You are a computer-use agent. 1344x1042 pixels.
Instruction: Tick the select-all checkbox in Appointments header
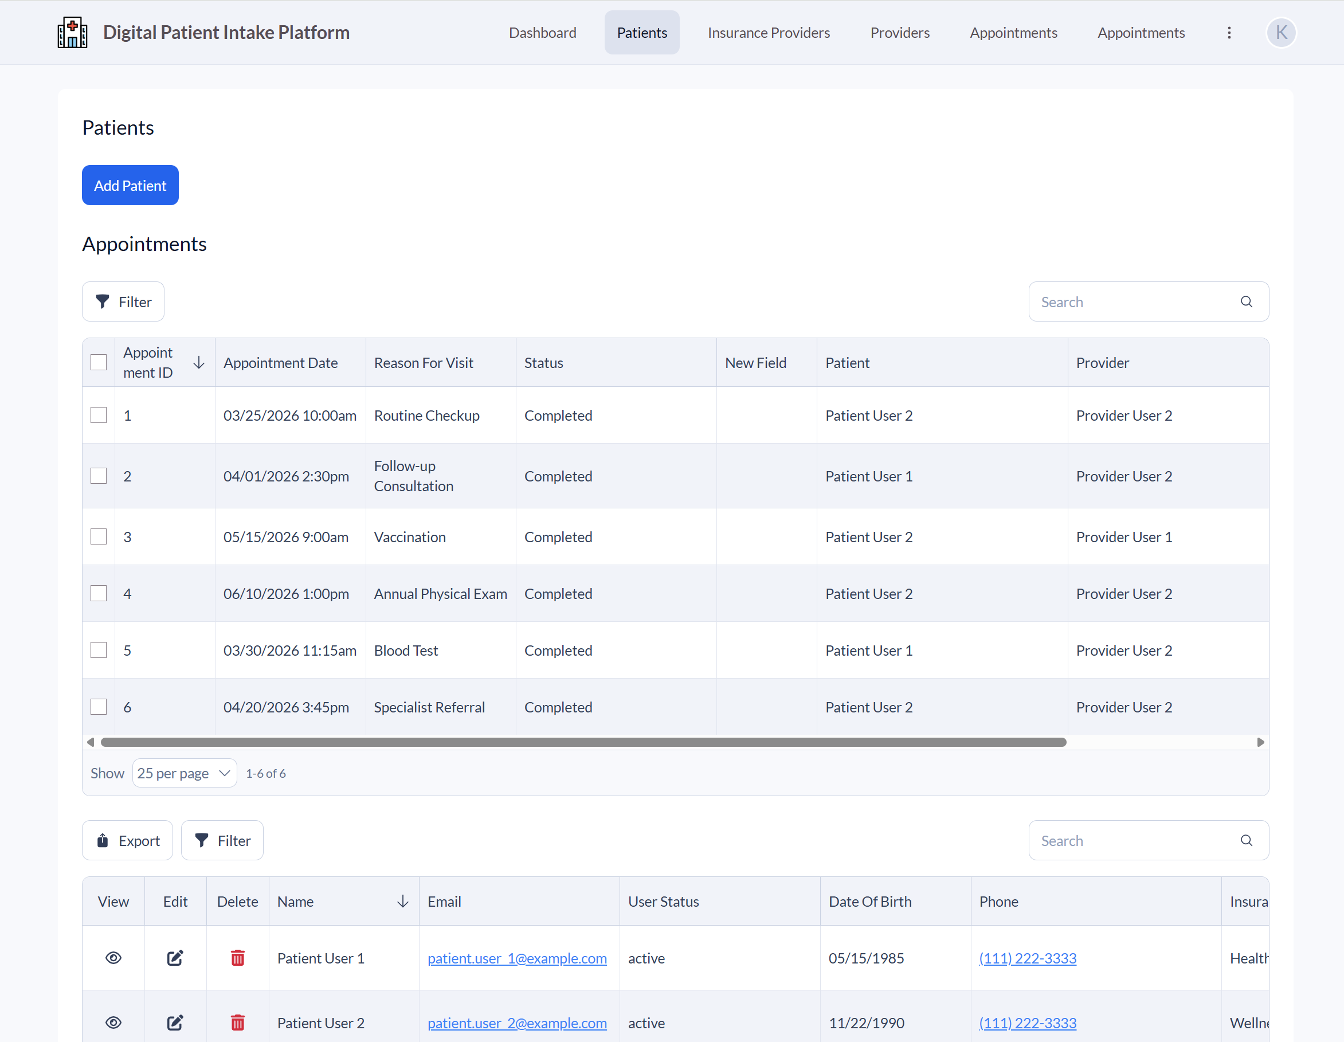click(x=99, y=362)
